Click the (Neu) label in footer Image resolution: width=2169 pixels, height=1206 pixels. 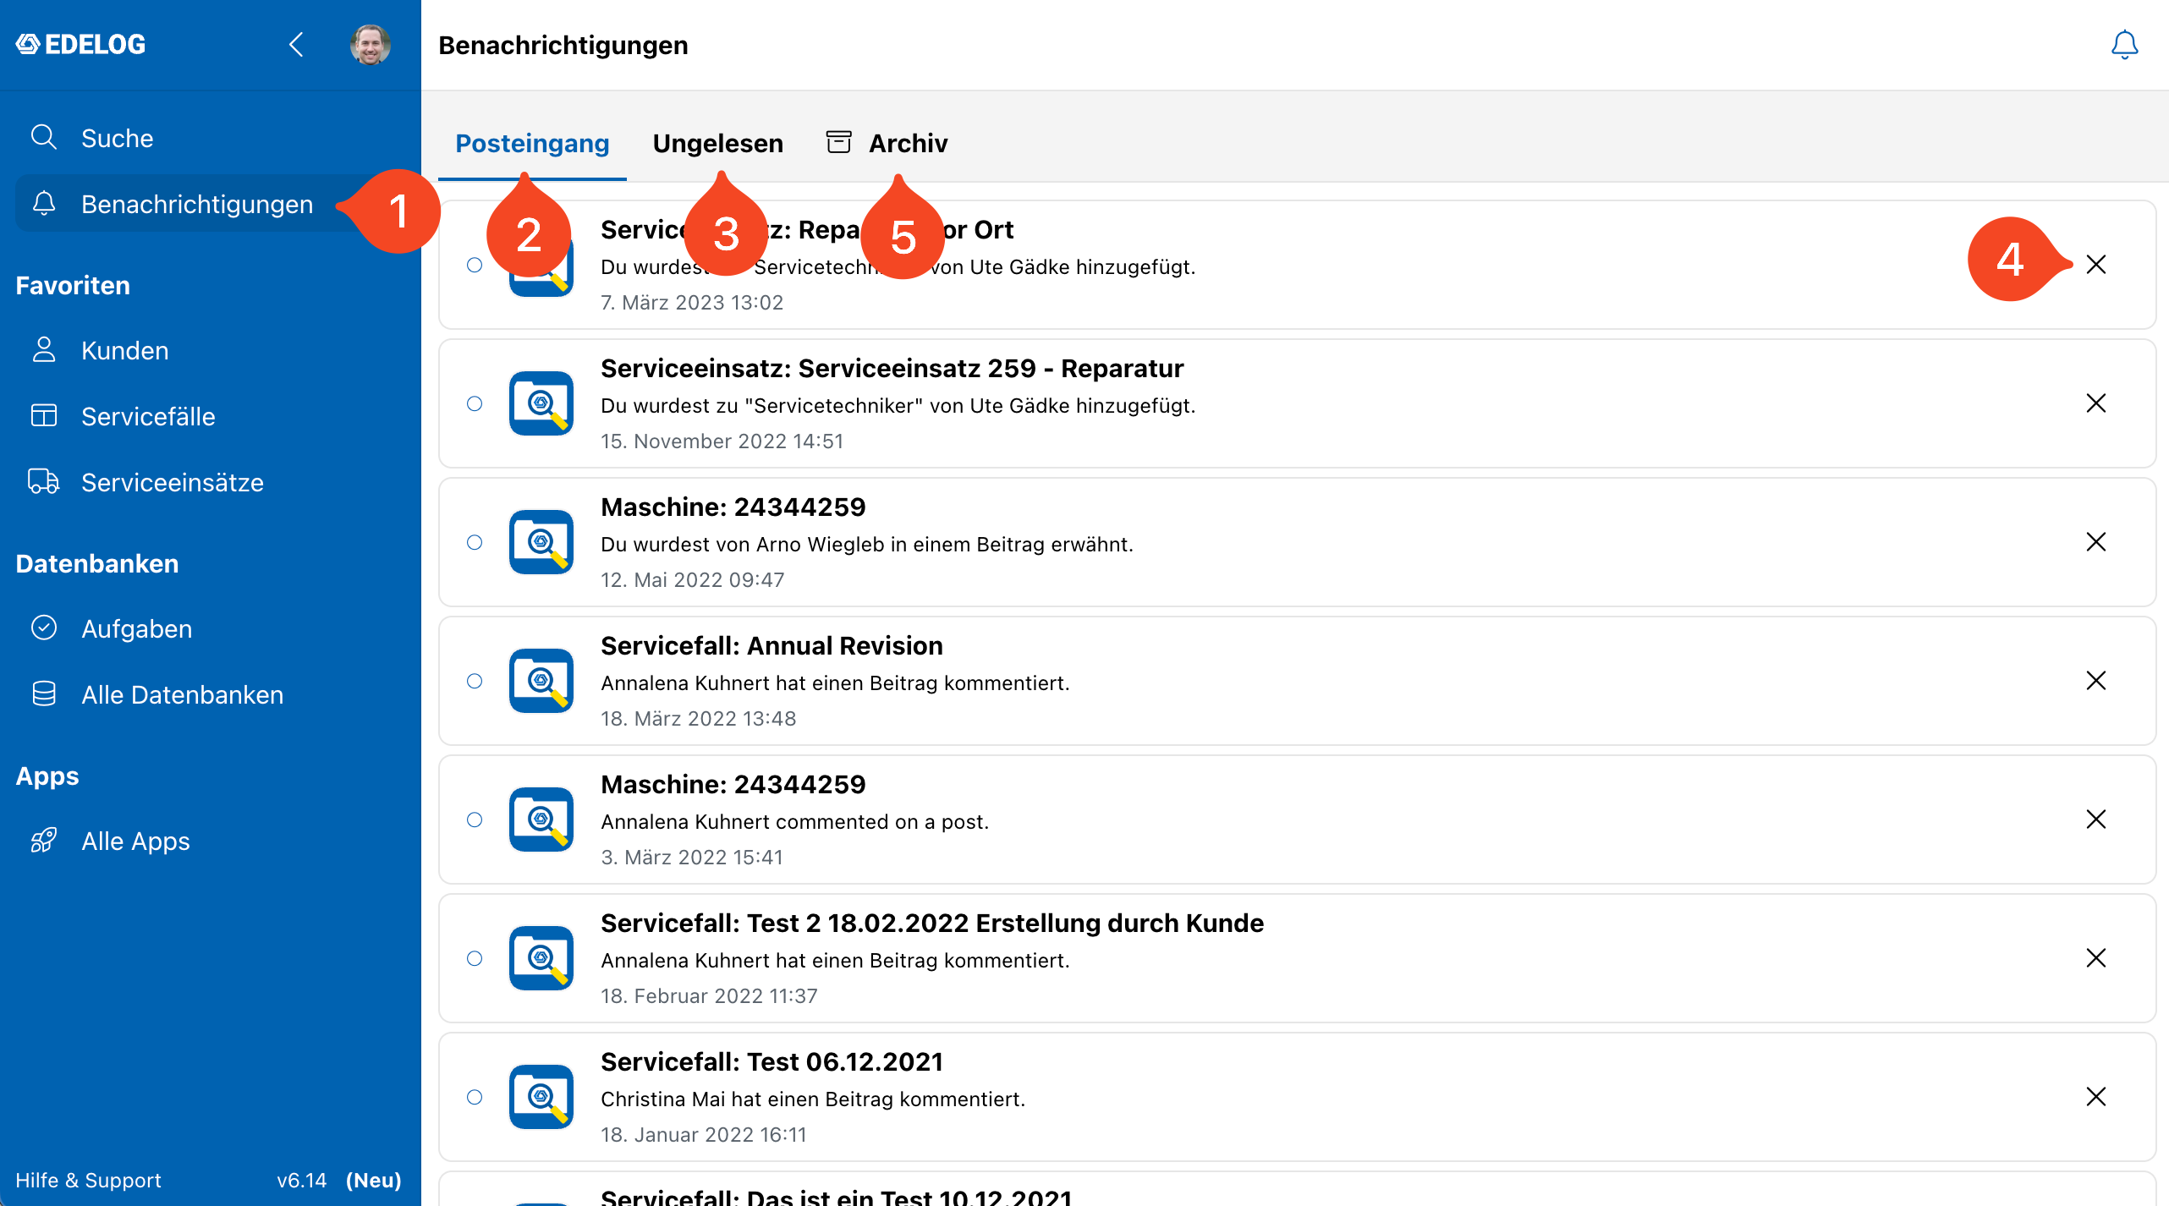[x=373, y=1180]
